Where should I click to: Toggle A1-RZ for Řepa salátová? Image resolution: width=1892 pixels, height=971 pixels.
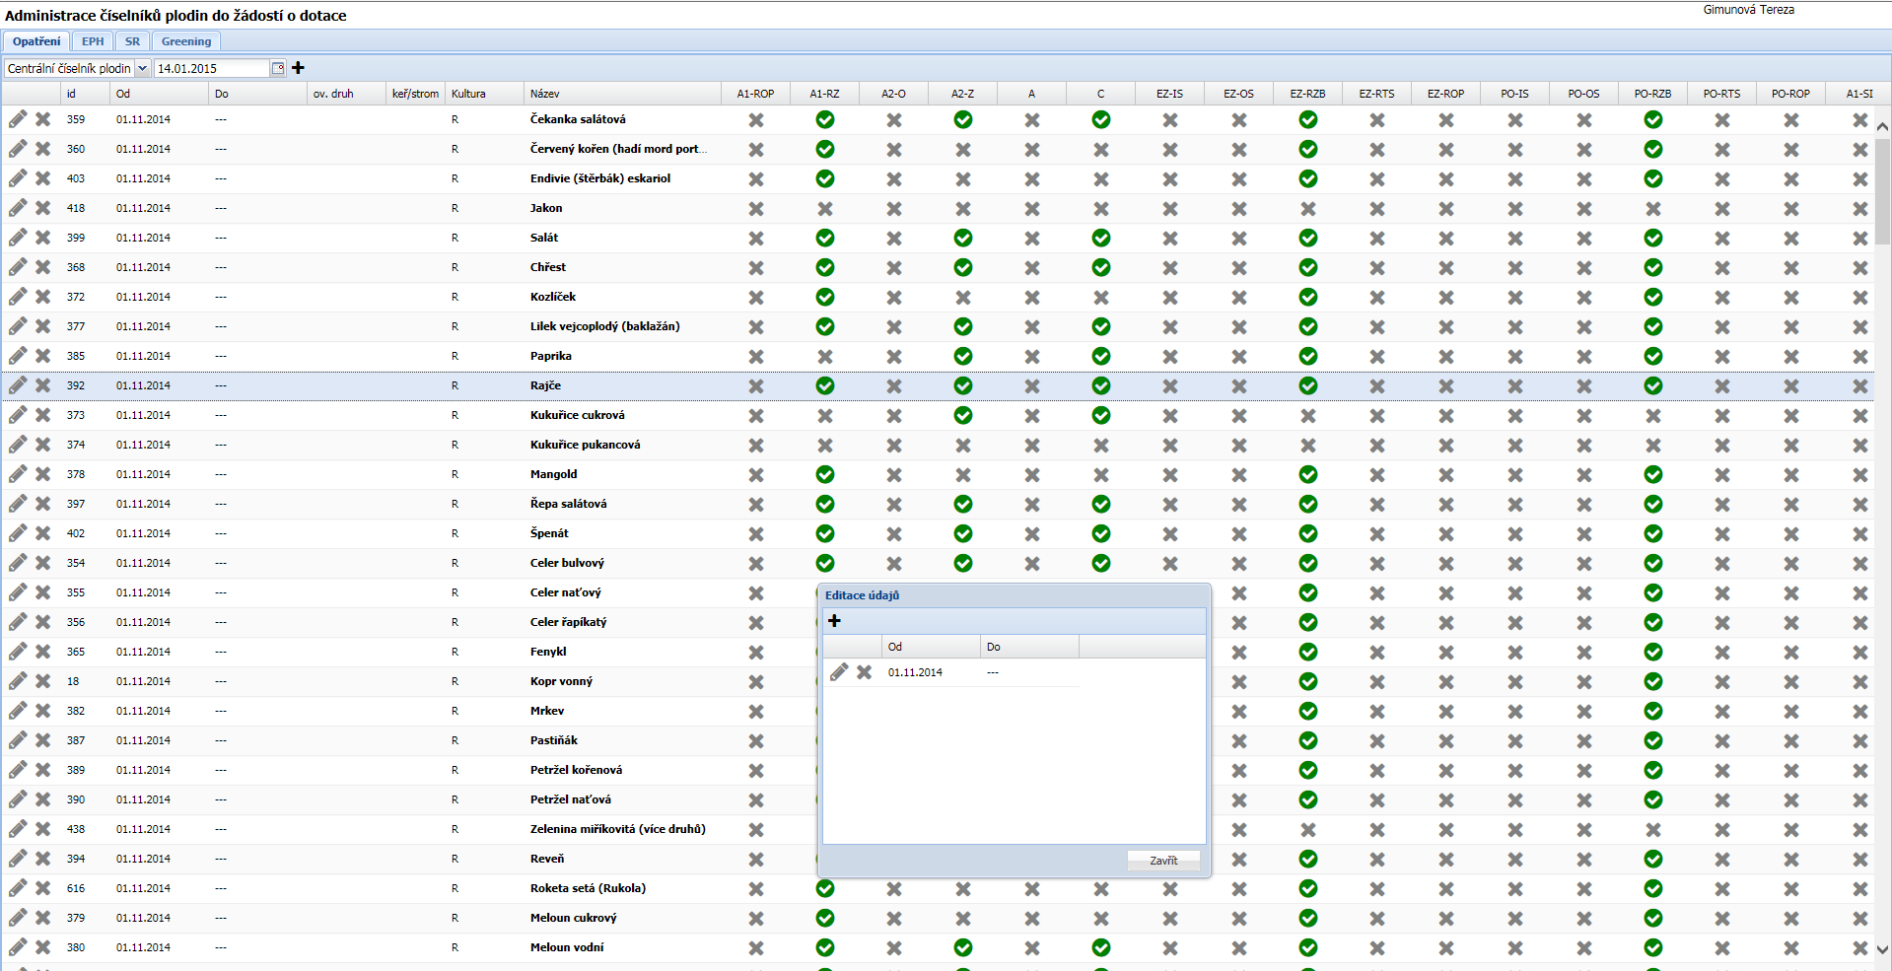[825, 504]
